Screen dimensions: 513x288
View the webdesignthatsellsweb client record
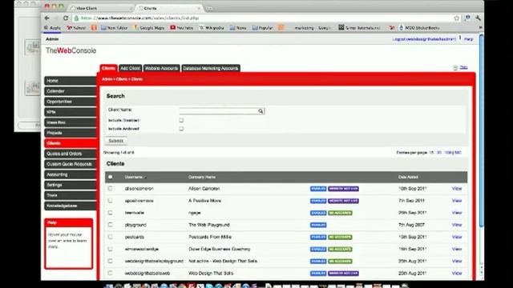pos(457,274)
